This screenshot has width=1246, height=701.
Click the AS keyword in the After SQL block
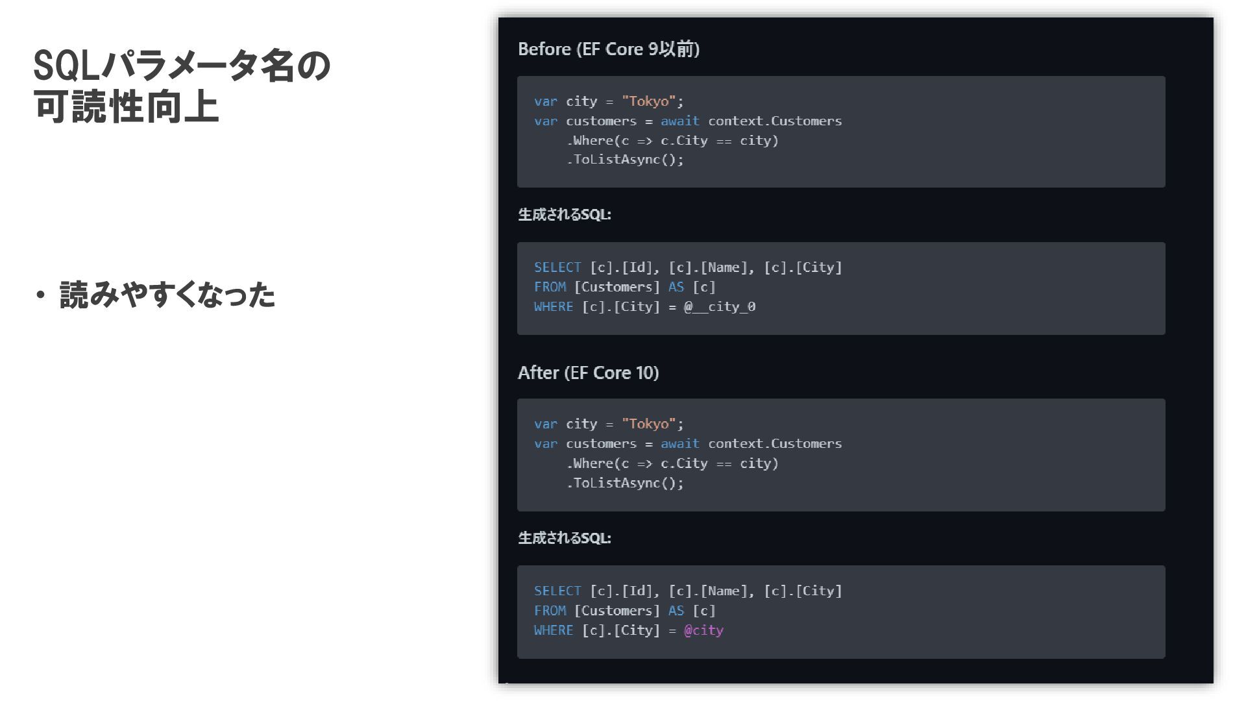676,611
